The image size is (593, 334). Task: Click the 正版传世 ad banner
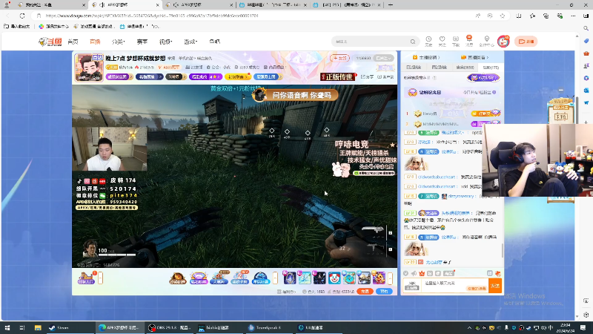(339, 77)
